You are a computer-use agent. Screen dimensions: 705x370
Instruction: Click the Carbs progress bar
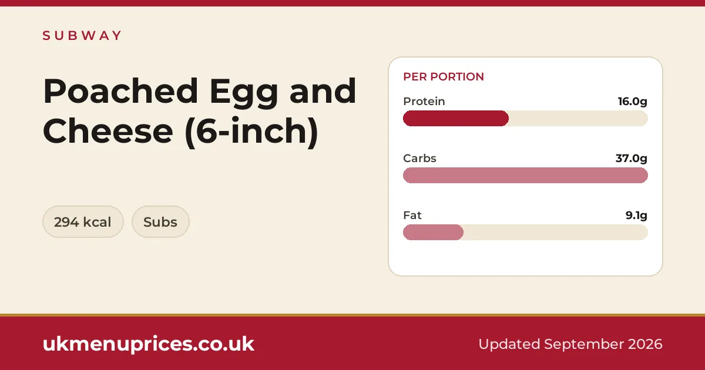click(x=525, y=176)
